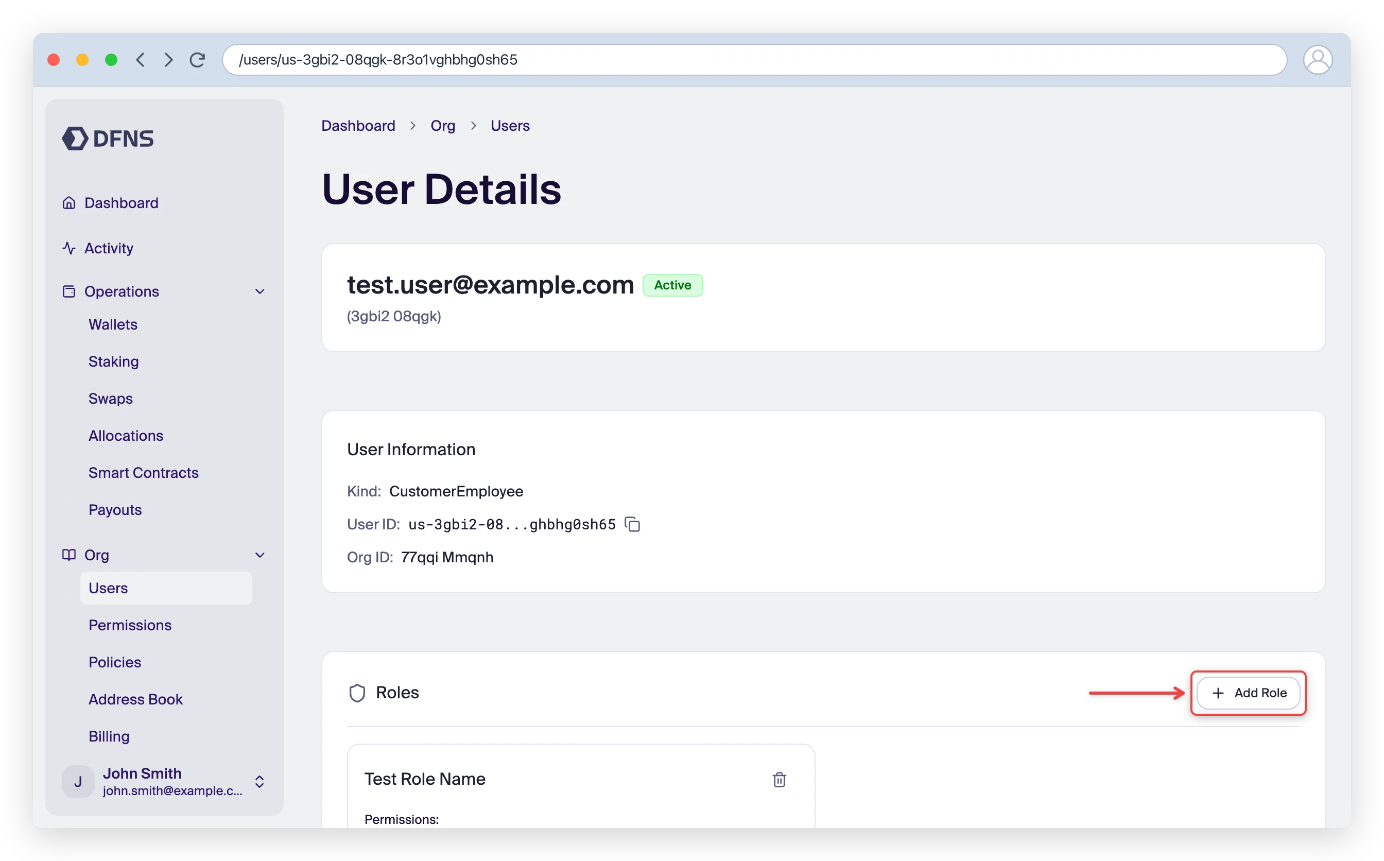Screen dimensions: 1384x861
Task: Click the Org book icon
Action: [69, 555]
